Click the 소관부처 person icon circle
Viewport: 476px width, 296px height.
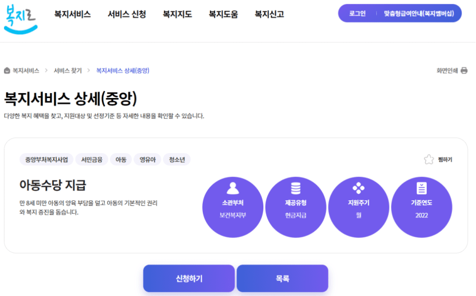[x=233, y=207]
